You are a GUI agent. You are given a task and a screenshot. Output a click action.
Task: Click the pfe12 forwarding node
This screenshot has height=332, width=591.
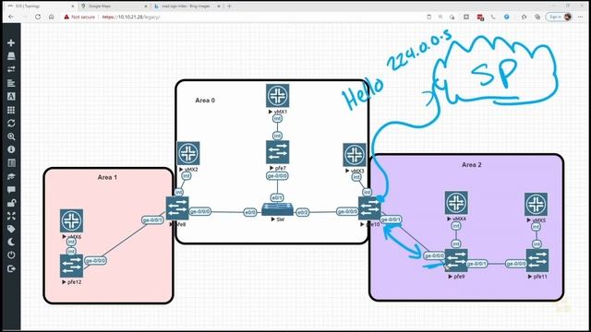(x=71, y=267)
